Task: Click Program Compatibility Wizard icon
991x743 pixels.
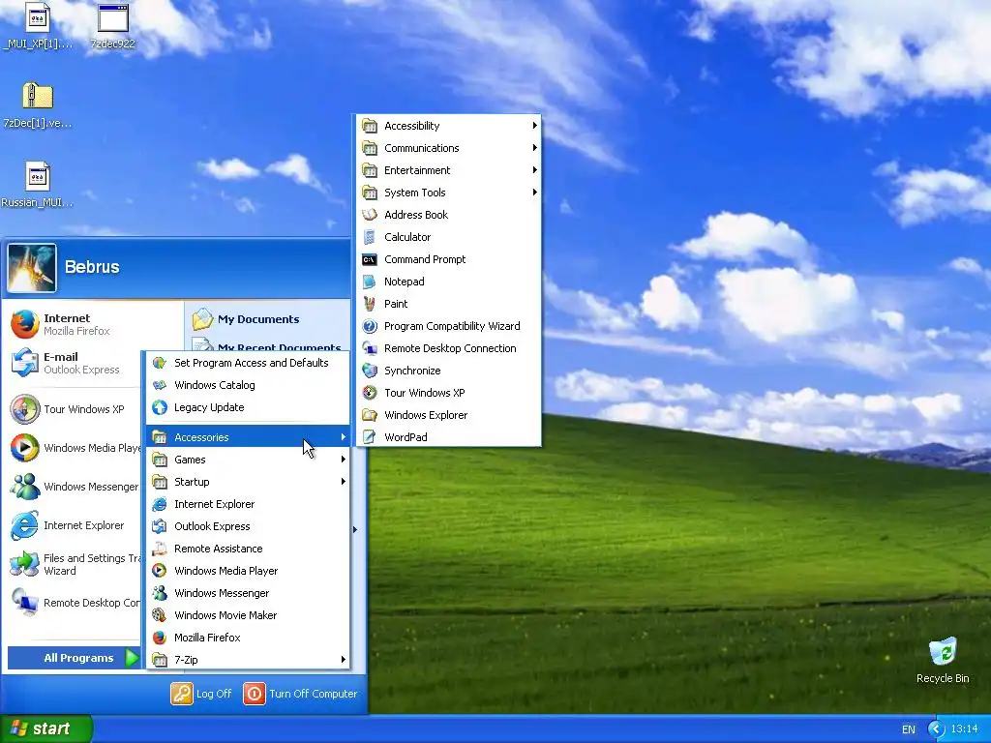Action: [370, 326]
